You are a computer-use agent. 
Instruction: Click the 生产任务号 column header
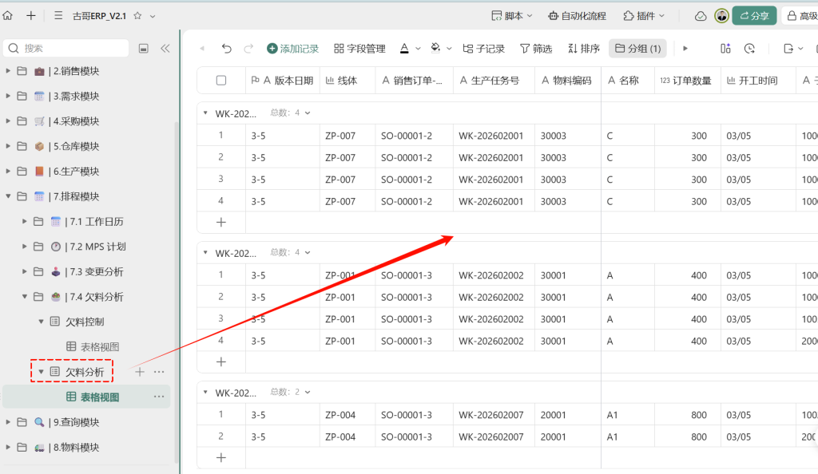(x=494, y=81)
